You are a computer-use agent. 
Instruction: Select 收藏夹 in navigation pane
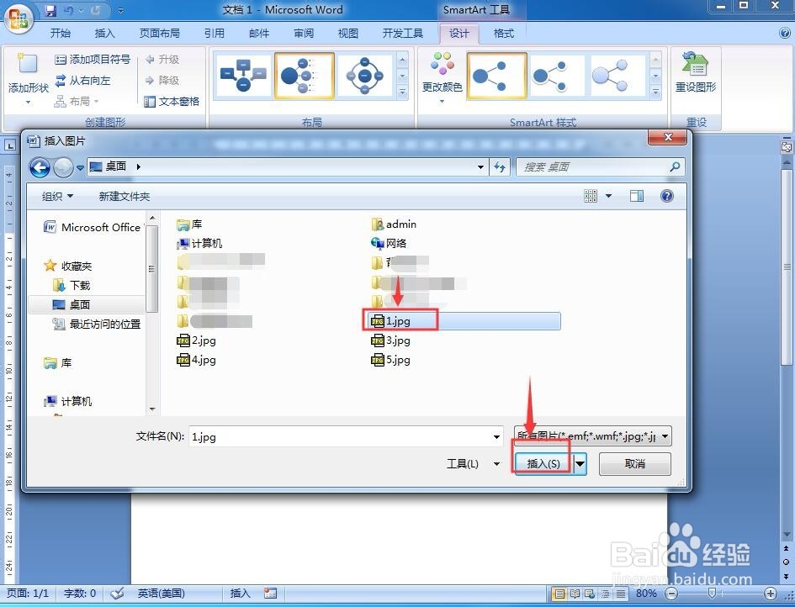coord(68,266)
